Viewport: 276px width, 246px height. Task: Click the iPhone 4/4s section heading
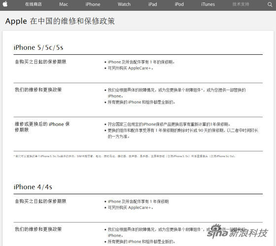(33, 187)
